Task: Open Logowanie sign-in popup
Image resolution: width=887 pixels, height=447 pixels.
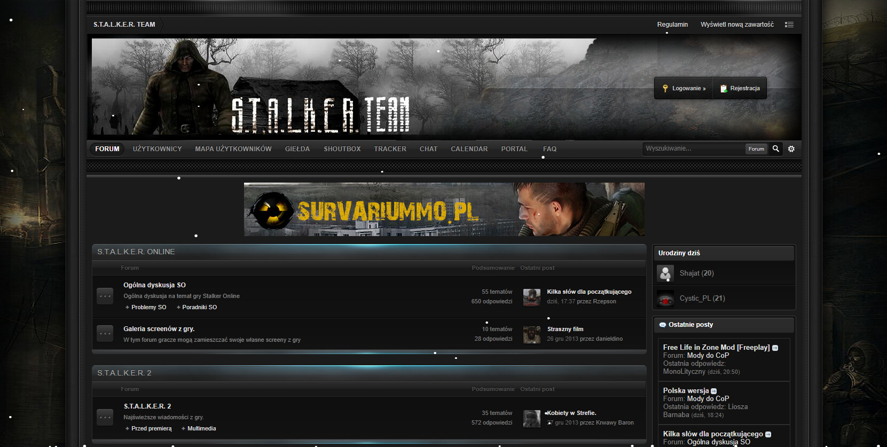Action: [684, 89]
